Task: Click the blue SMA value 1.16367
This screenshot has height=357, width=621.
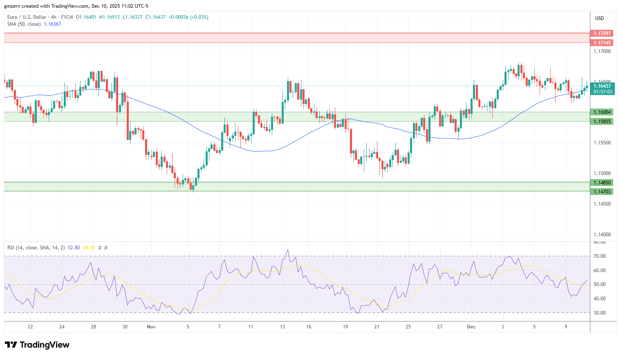Action: (52, 24)
